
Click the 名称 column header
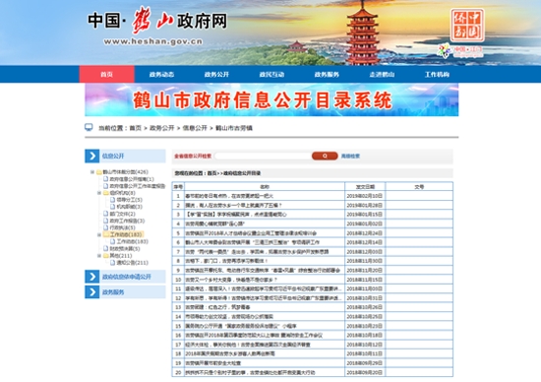[x=265, y=186]
